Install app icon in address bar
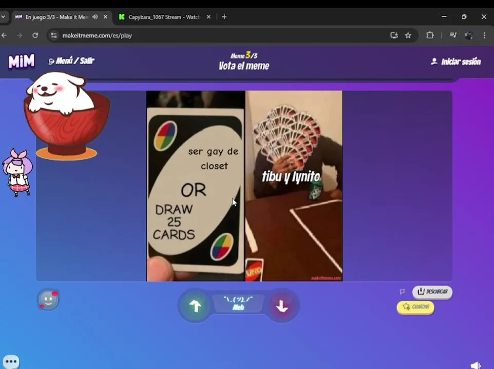 pos(394,35)
